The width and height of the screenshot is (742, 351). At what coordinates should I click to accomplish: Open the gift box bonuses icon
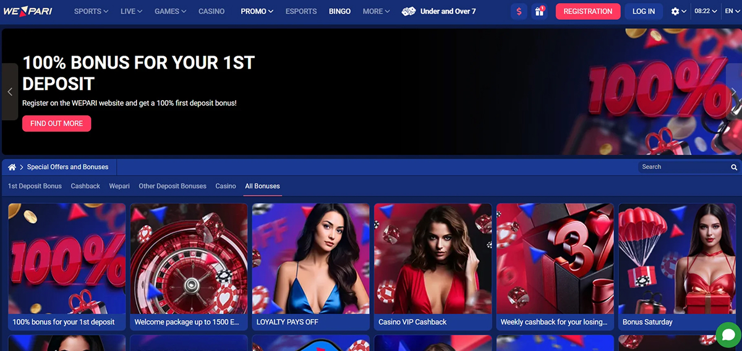coord(539,11)
